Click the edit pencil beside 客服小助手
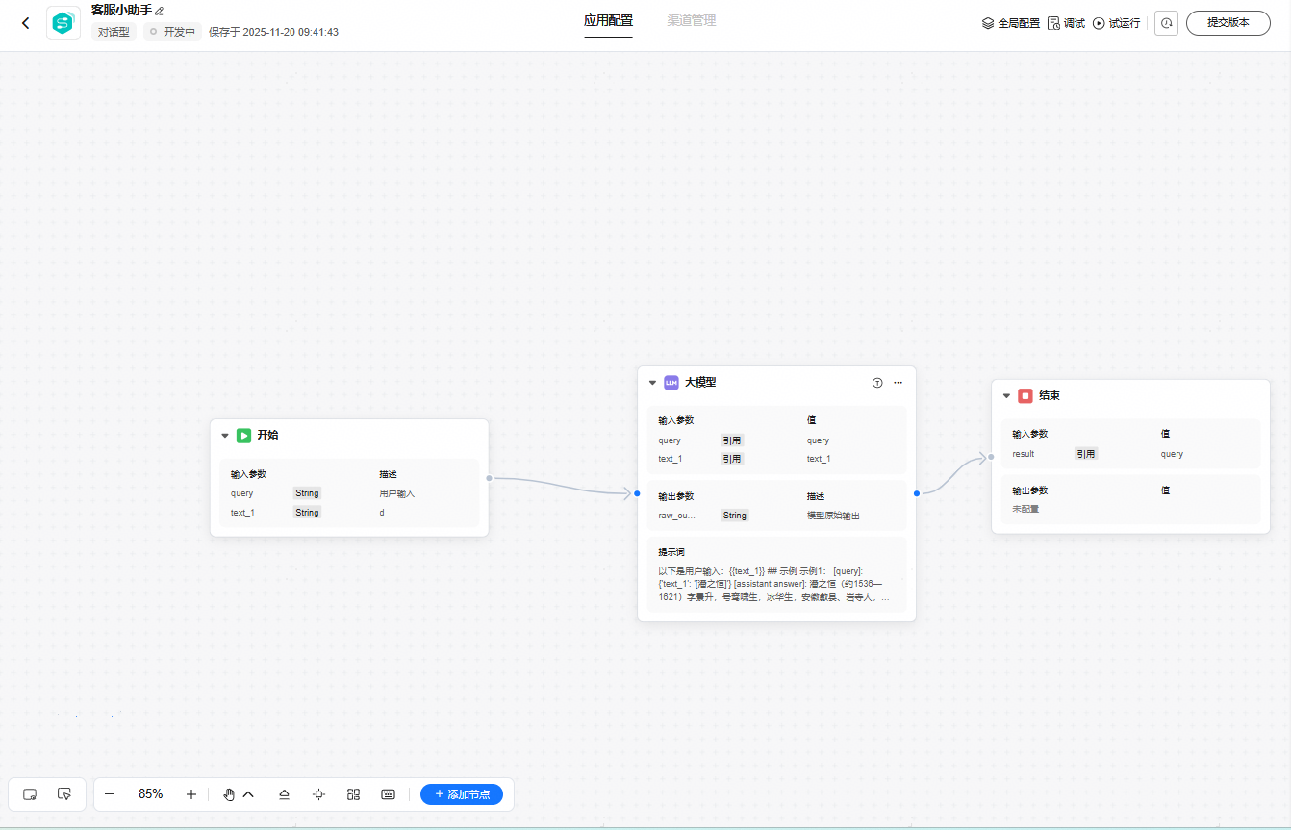This screenshot has height=830, width=1291. [160, 11]
